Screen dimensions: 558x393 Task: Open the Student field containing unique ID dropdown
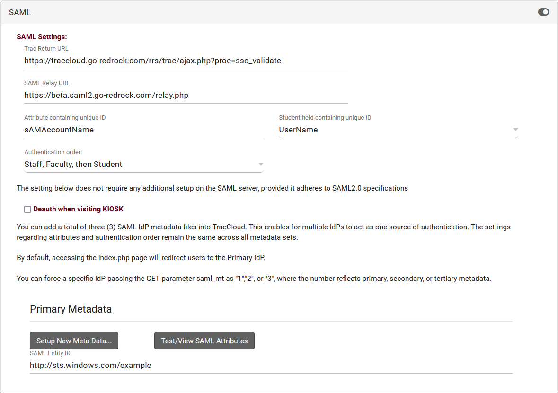coord(398,130)
